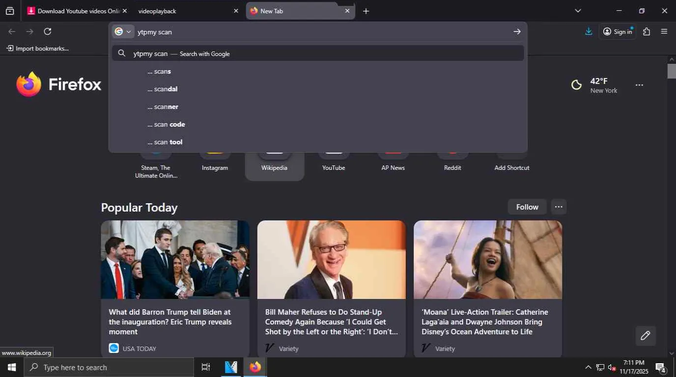
Task: Open the Firefox View tab list icon
Action: click(10, 11)
